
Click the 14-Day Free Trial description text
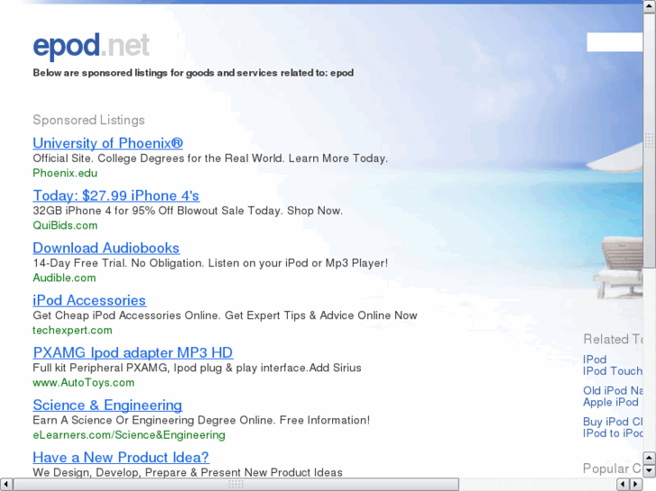click(210, 263)
